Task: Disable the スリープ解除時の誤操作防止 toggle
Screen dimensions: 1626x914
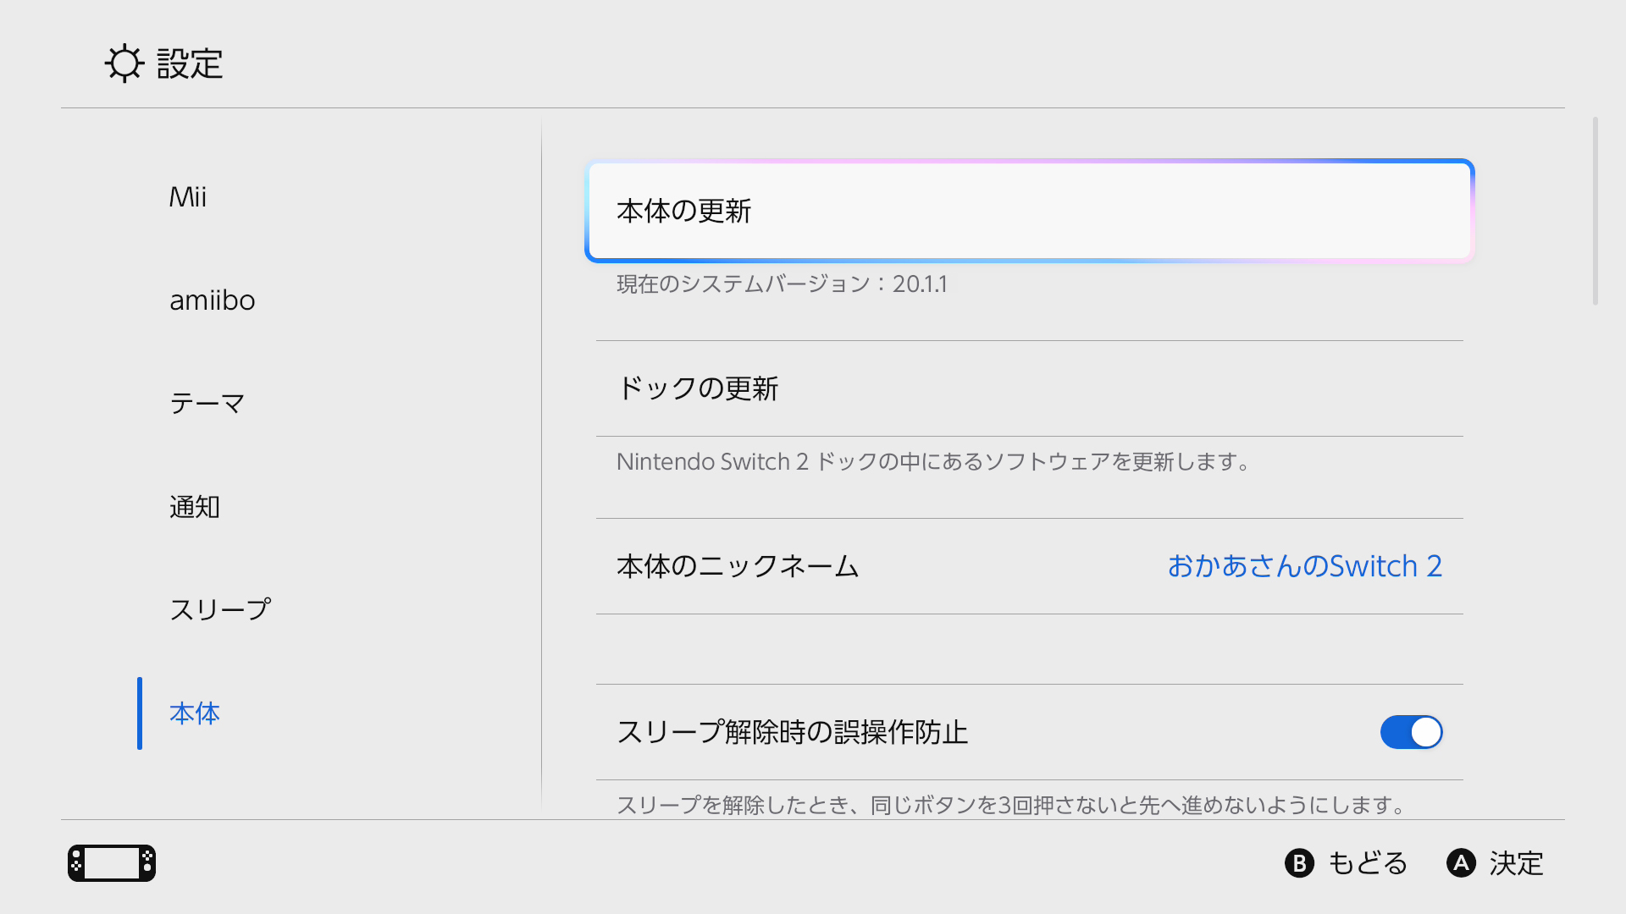Action: coord(1410,732)
